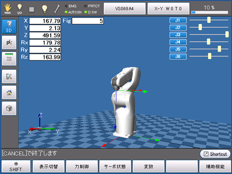Screen dimensions: 232x174
Task: Click the large yellow lightbulb icon
Action: click(x=44, y=9)
